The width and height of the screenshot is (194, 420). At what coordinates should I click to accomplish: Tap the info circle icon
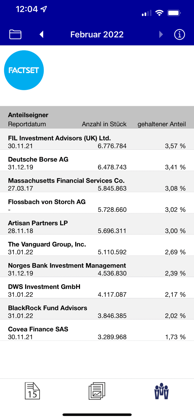tap(179, 34)
